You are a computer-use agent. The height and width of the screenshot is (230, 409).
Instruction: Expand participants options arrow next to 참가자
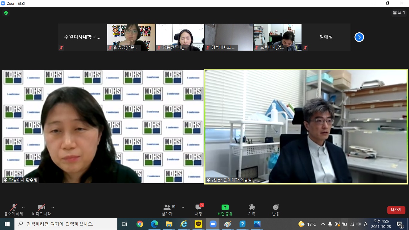point(183,207)
